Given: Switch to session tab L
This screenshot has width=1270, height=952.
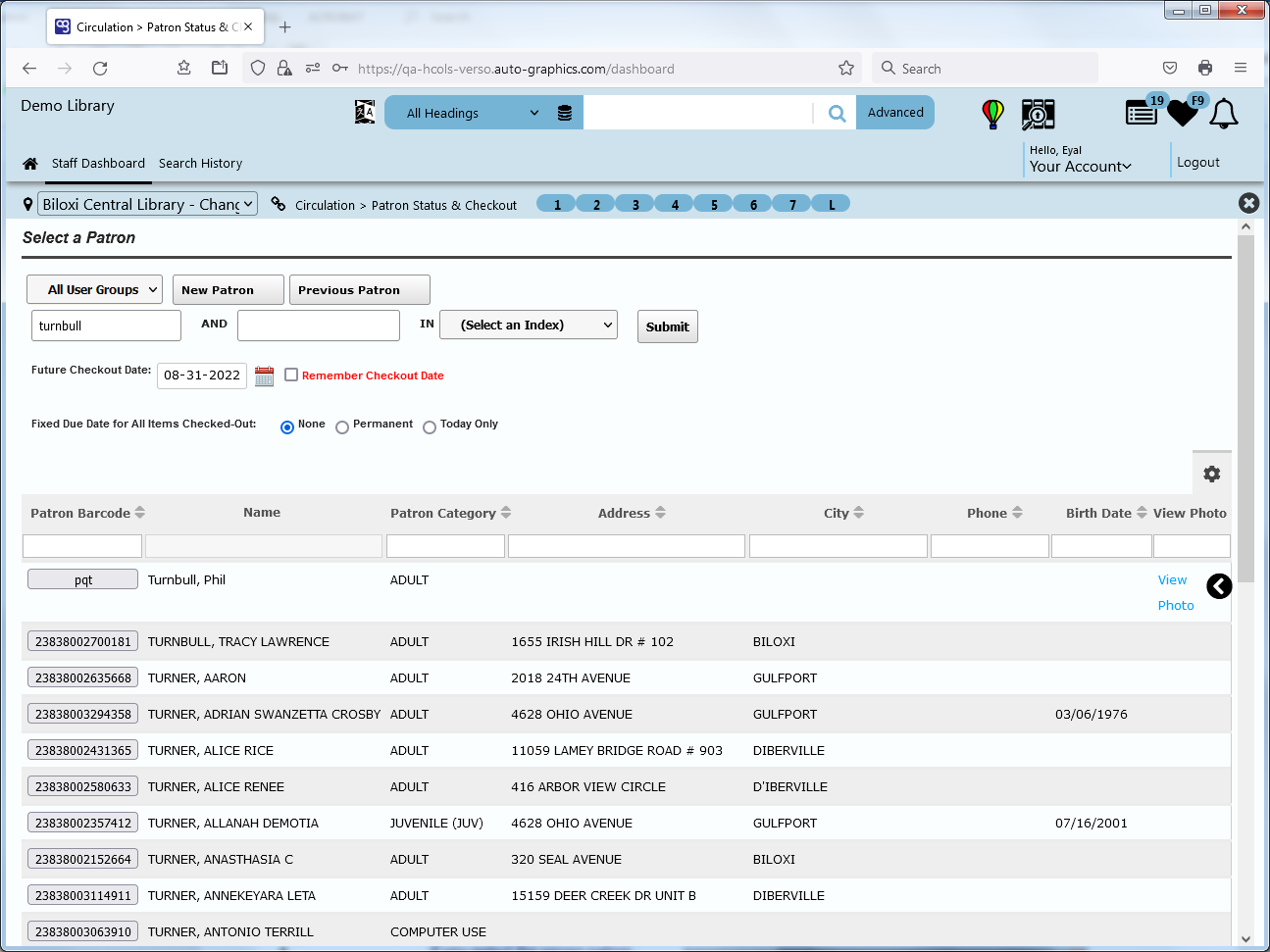Looking at the screenshot, I should tap(832, 204).
